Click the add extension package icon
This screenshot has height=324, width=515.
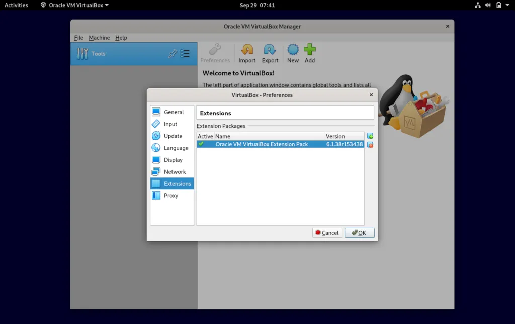click(x=370, y=136)
